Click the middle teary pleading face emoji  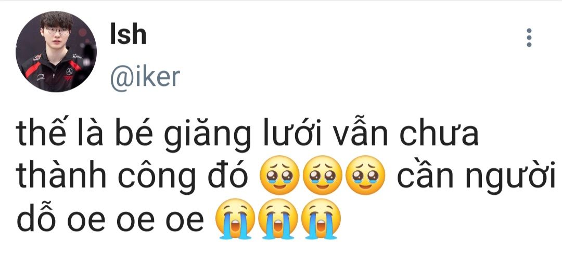(322, 175)
